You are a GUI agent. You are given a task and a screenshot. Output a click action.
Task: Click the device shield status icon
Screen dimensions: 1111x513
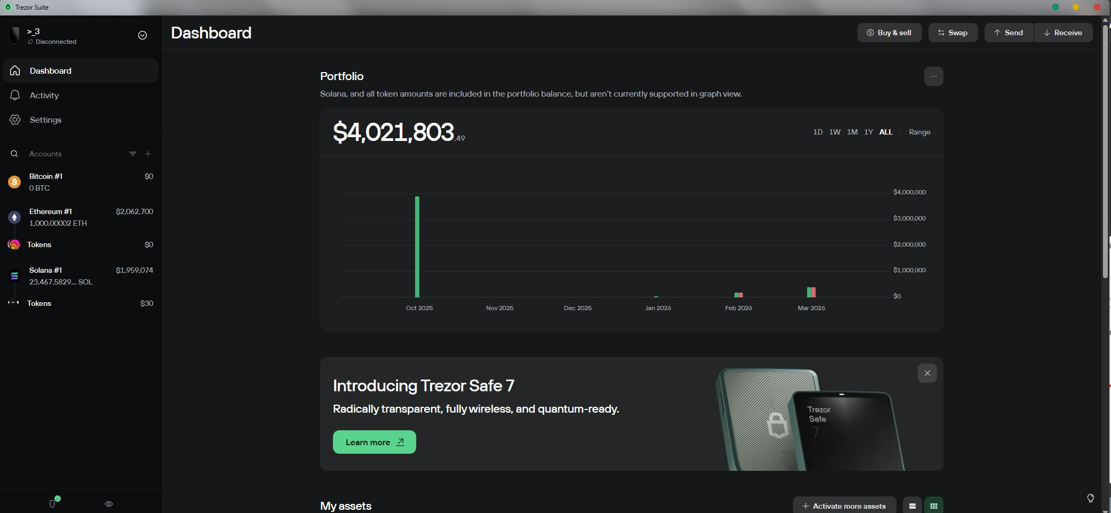click(x=53, y=502)
